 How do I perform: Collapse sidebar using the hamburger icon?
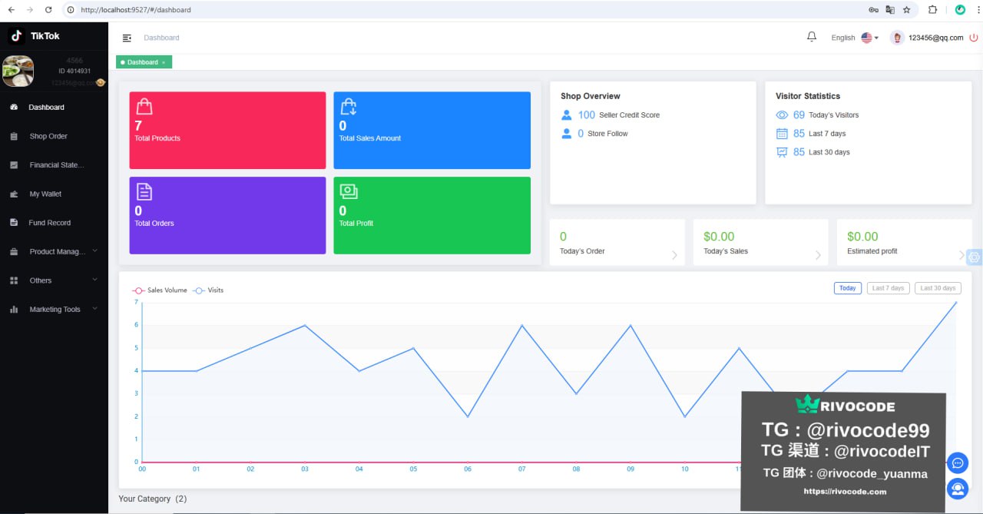pos(127,38)
